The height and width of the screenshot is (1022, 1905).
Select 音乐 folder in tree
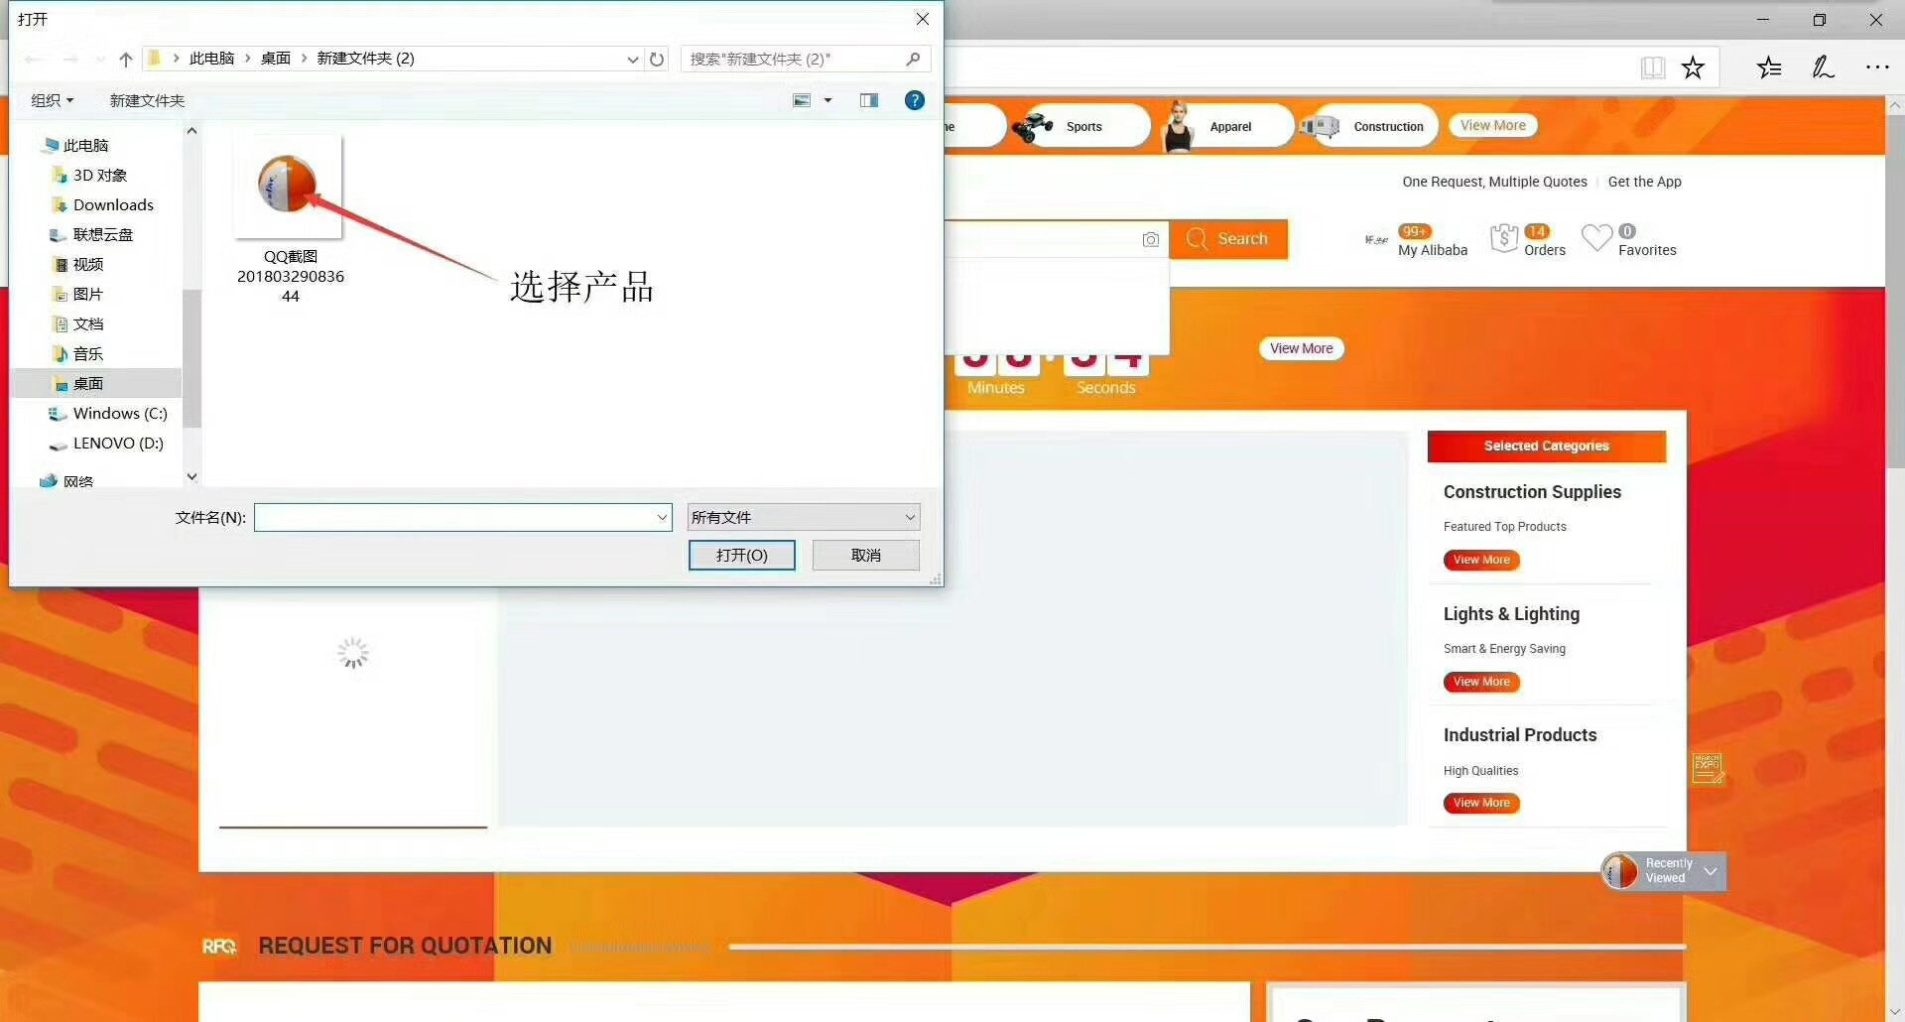[77, 353]
